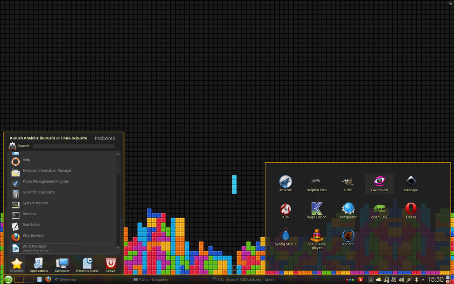Click the 15:30 clock
This screenshot has width=454, height=284.
435,279
